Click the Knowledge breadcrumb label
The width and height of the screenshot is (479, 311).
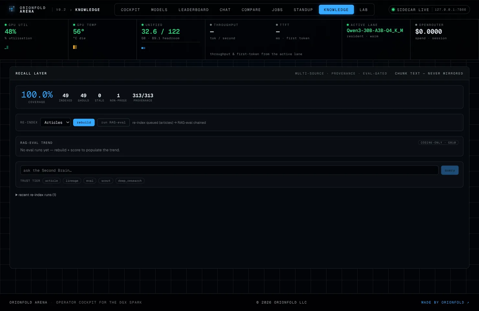point(87,10)
